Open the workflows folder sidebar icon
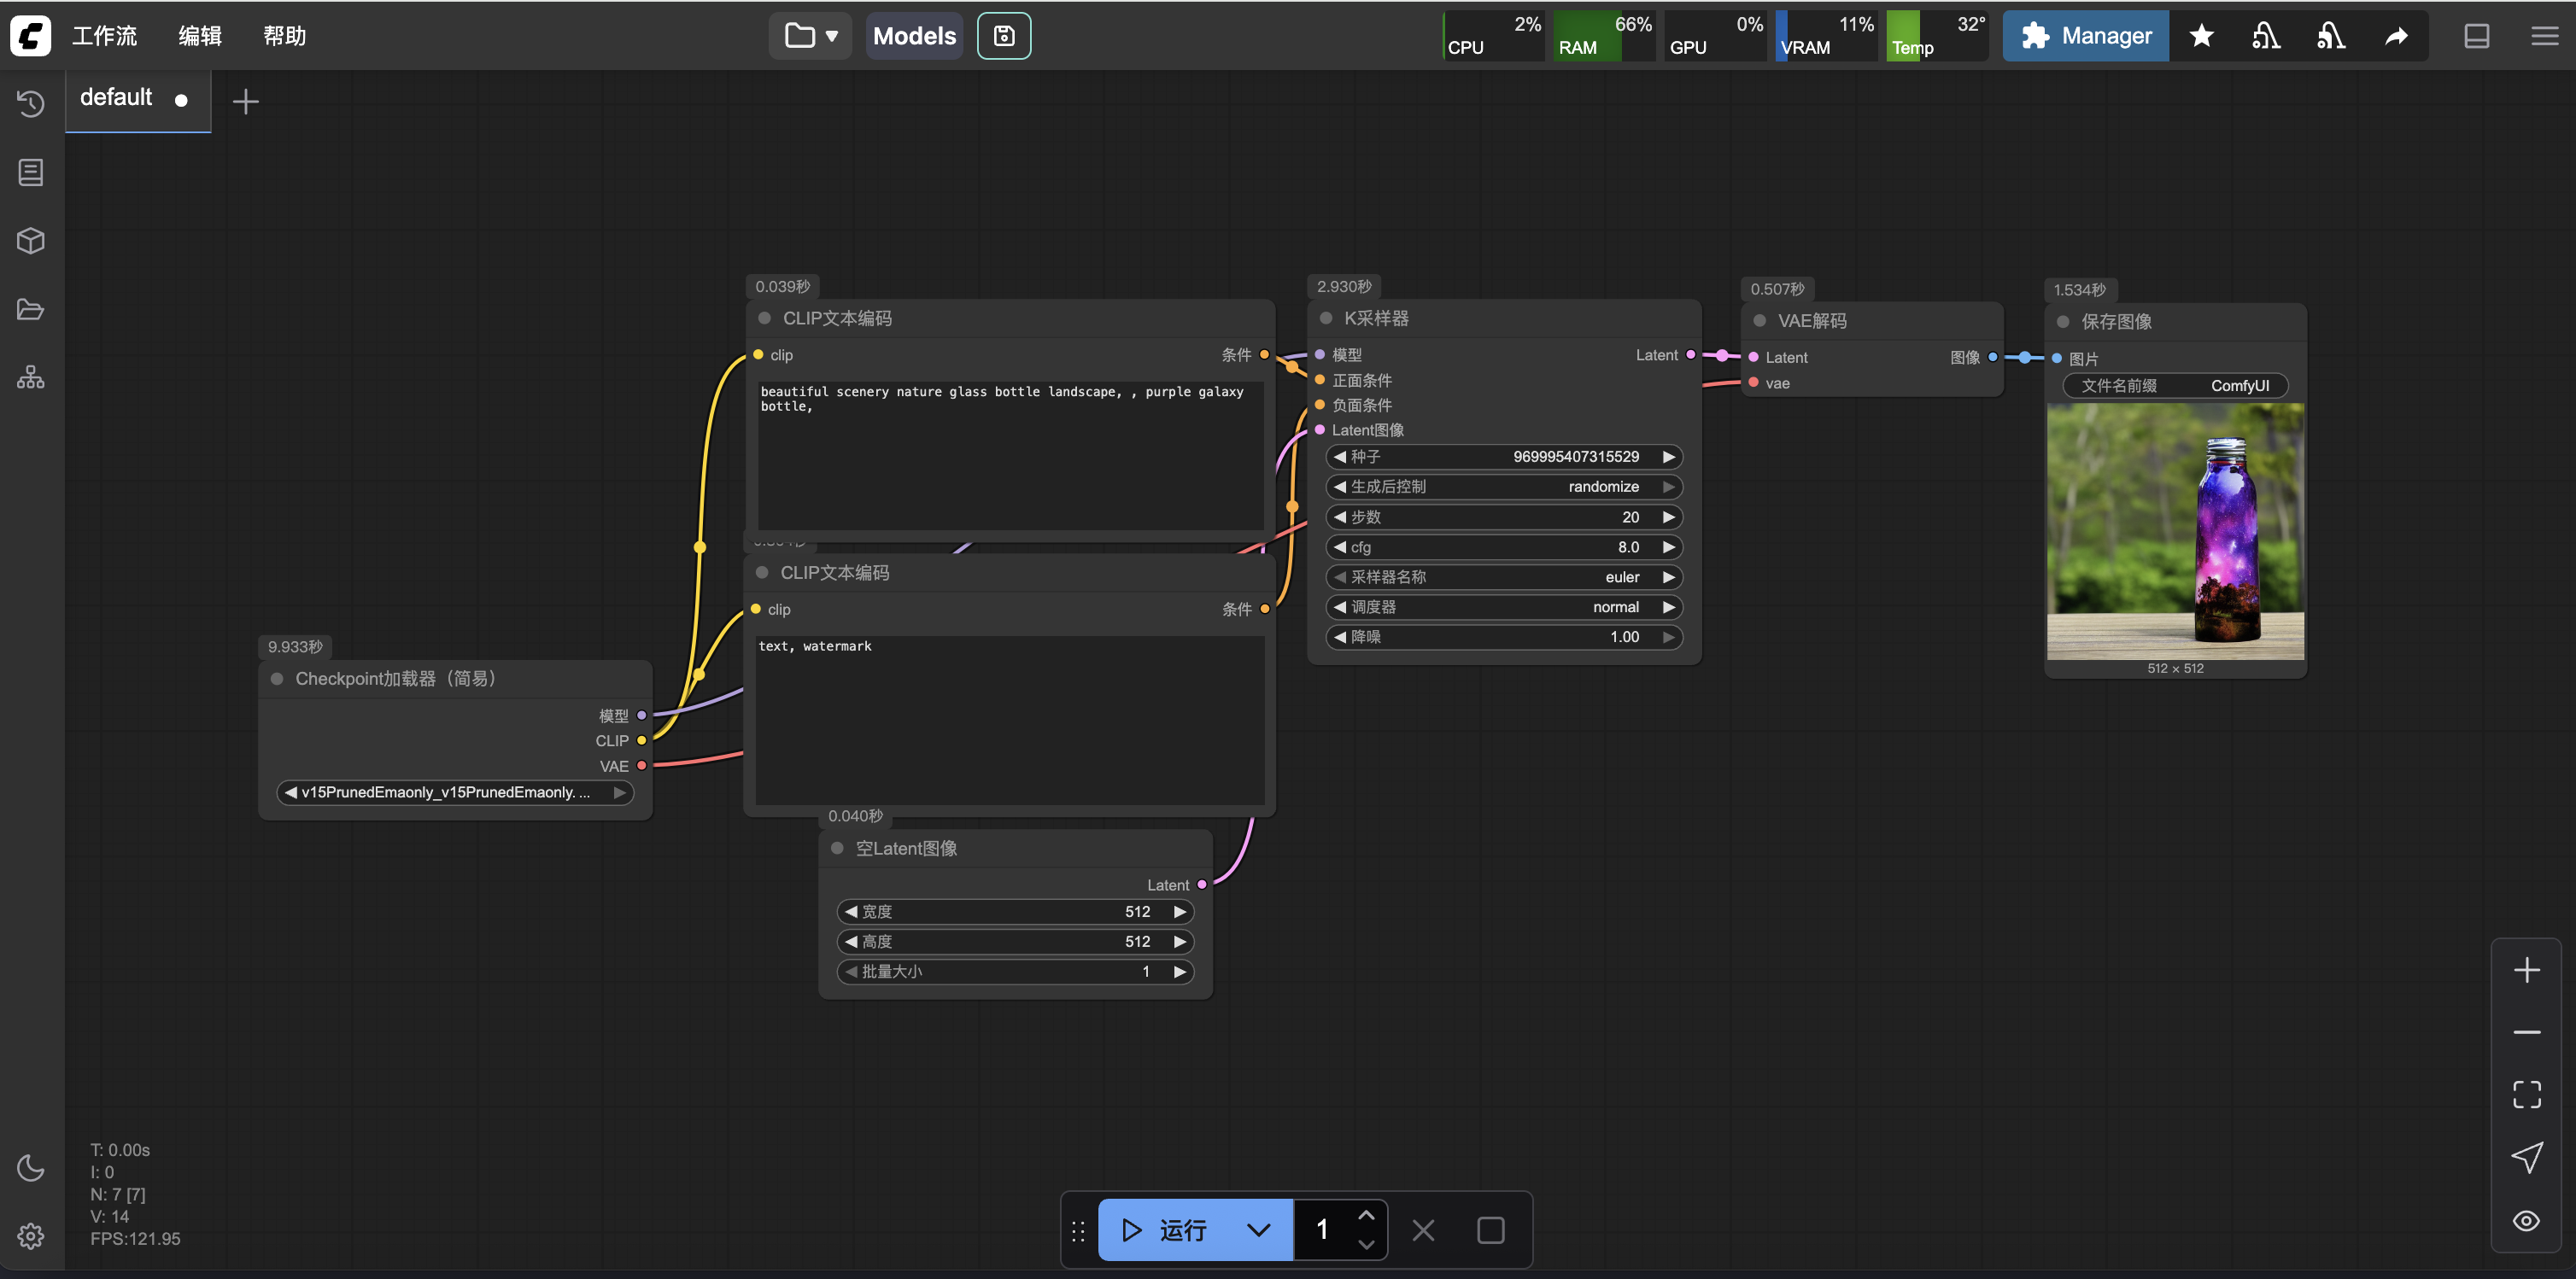 pyautogui.click(x=31, y=309)
